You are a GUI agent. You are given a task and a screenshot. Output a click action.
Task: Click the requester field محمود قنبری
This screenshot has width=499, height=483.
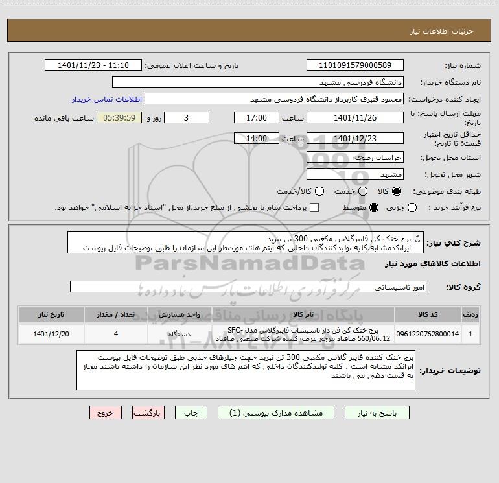[274, 99]
